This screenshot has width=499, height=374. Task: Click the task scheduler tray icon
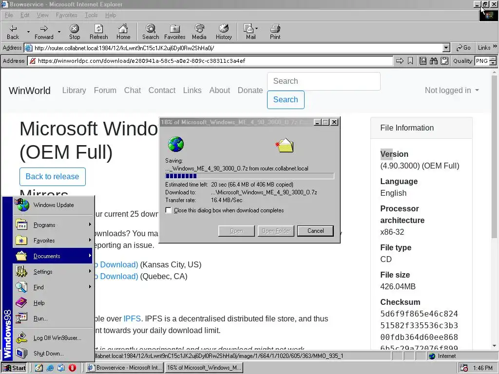click(464, 368)
